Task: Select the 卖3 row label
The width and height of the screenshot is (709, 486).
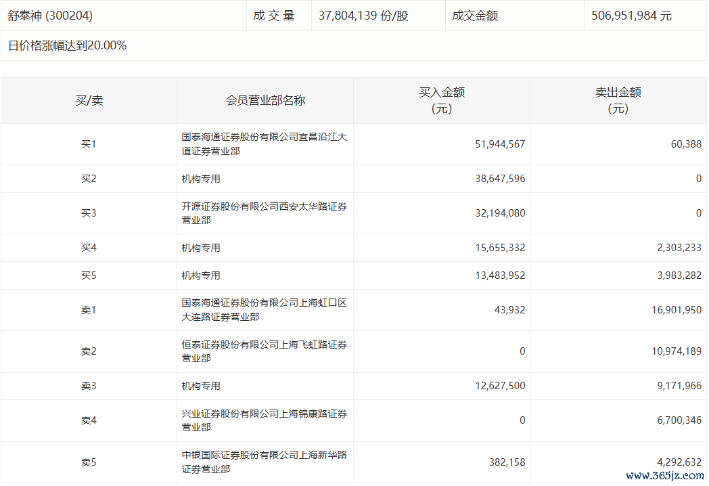Action: tap(89, 386)
